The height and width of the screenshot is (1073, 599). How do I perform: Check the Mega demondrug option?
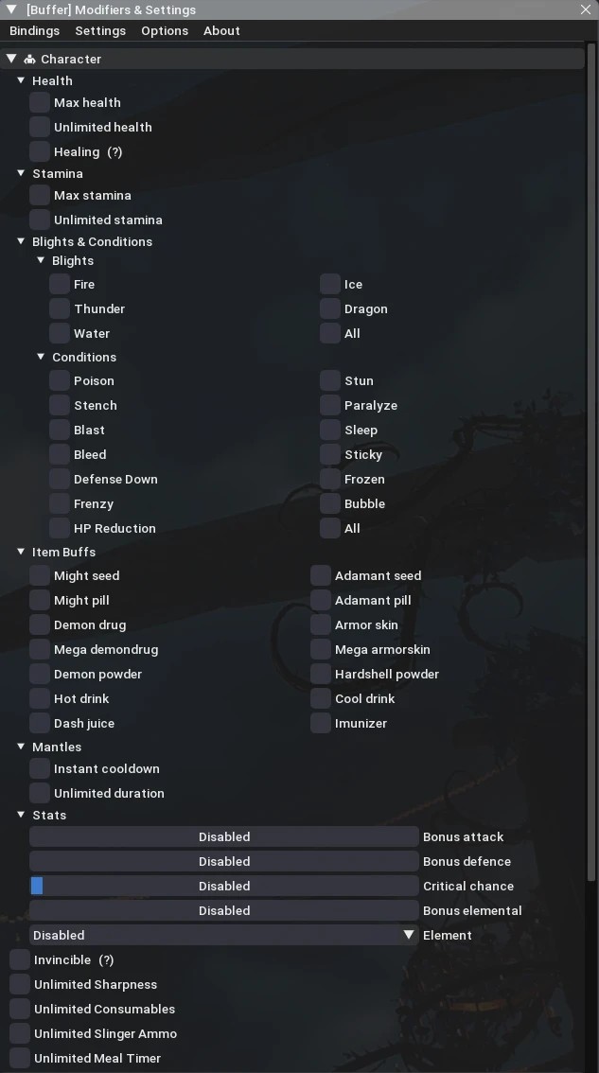(40, 649)
